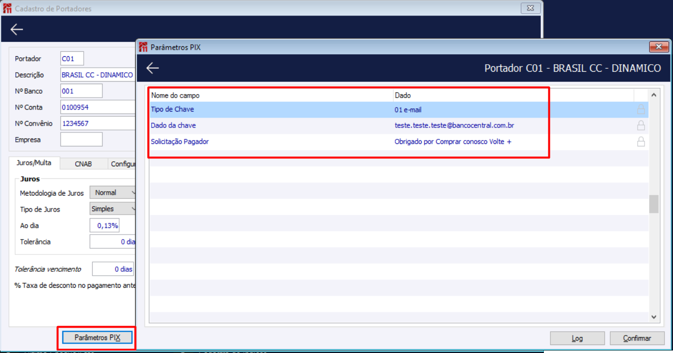
Task: Click the Descrição field
Action: [98, 75]
